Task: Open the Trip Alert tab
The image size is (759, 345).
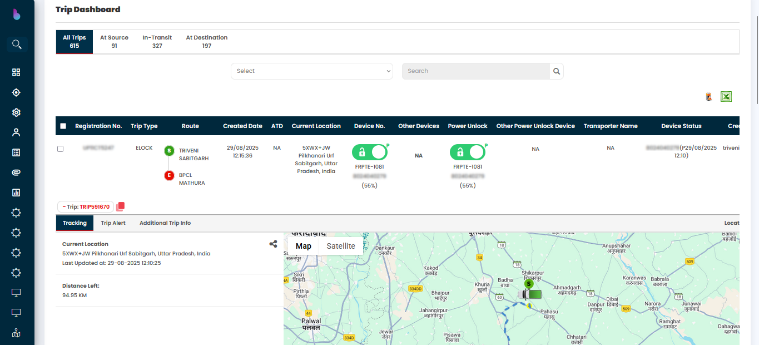Action: [113, 223]
